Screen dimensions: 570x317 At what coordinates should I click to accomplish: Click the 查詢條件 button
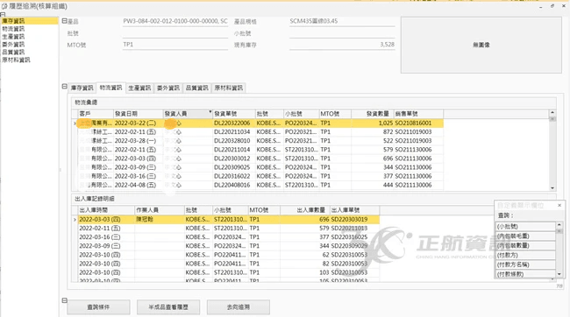coord(98,307)
